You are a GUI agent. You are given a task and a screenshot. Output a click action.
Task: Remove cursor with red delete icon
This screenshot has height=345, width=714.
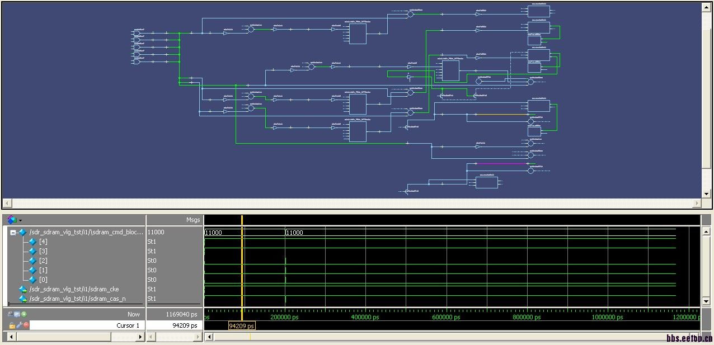pyautogui.click(x=26, y=325)
